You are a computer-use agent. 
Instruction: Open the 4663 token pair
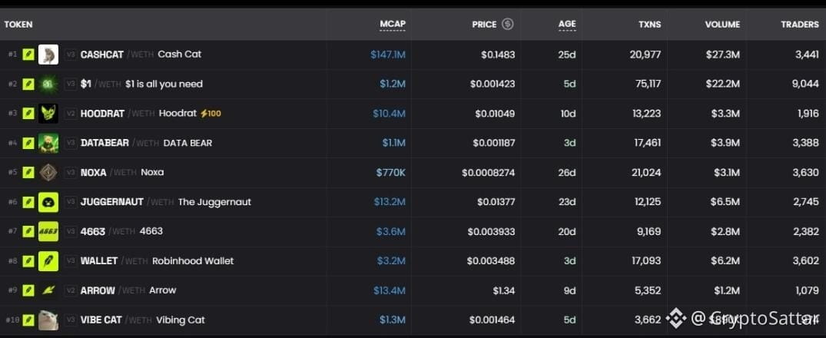[121, 231]
